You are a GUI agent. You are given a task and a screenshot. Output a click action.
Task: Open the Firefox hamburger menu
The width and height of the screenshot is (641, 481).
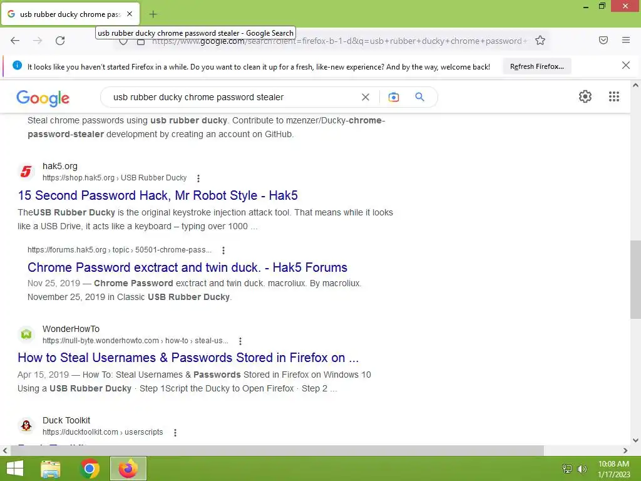[626, 40]
